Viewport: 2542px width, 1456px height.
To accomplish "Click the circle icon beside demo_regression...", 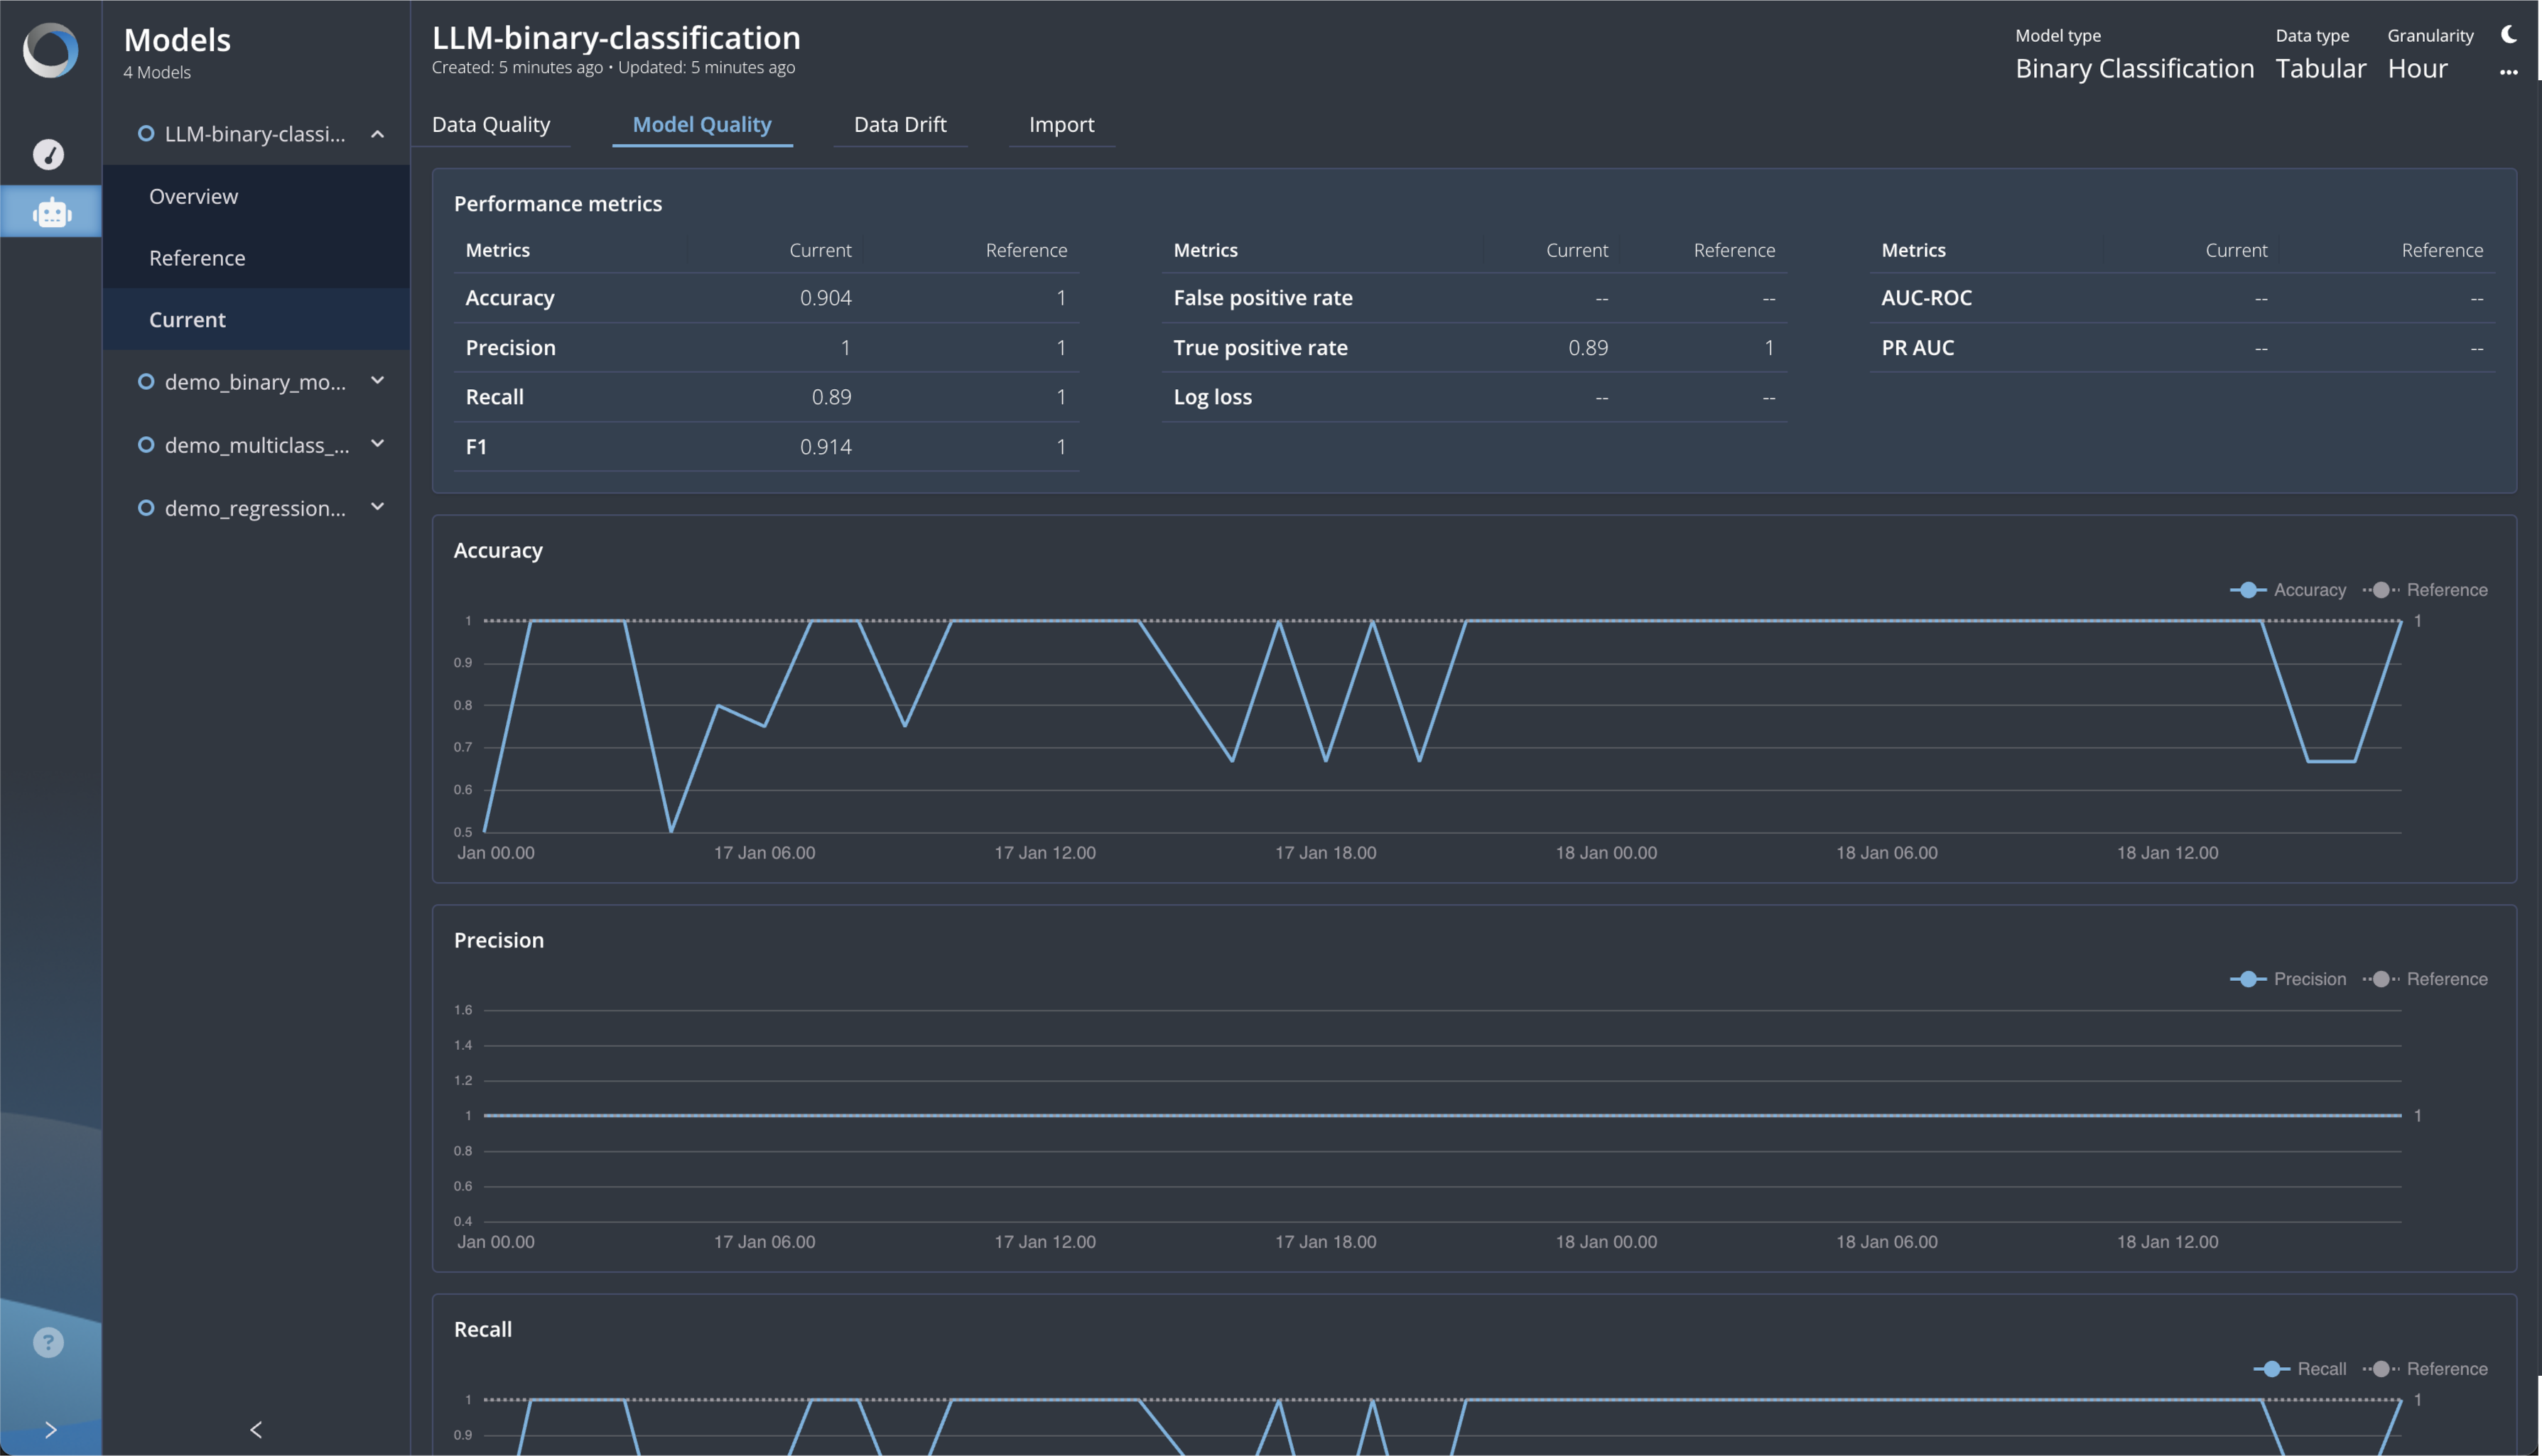I will coord(146,508).
